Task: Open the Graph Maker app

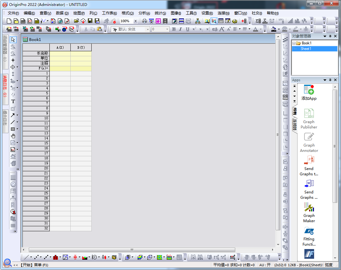Action: 309,212
